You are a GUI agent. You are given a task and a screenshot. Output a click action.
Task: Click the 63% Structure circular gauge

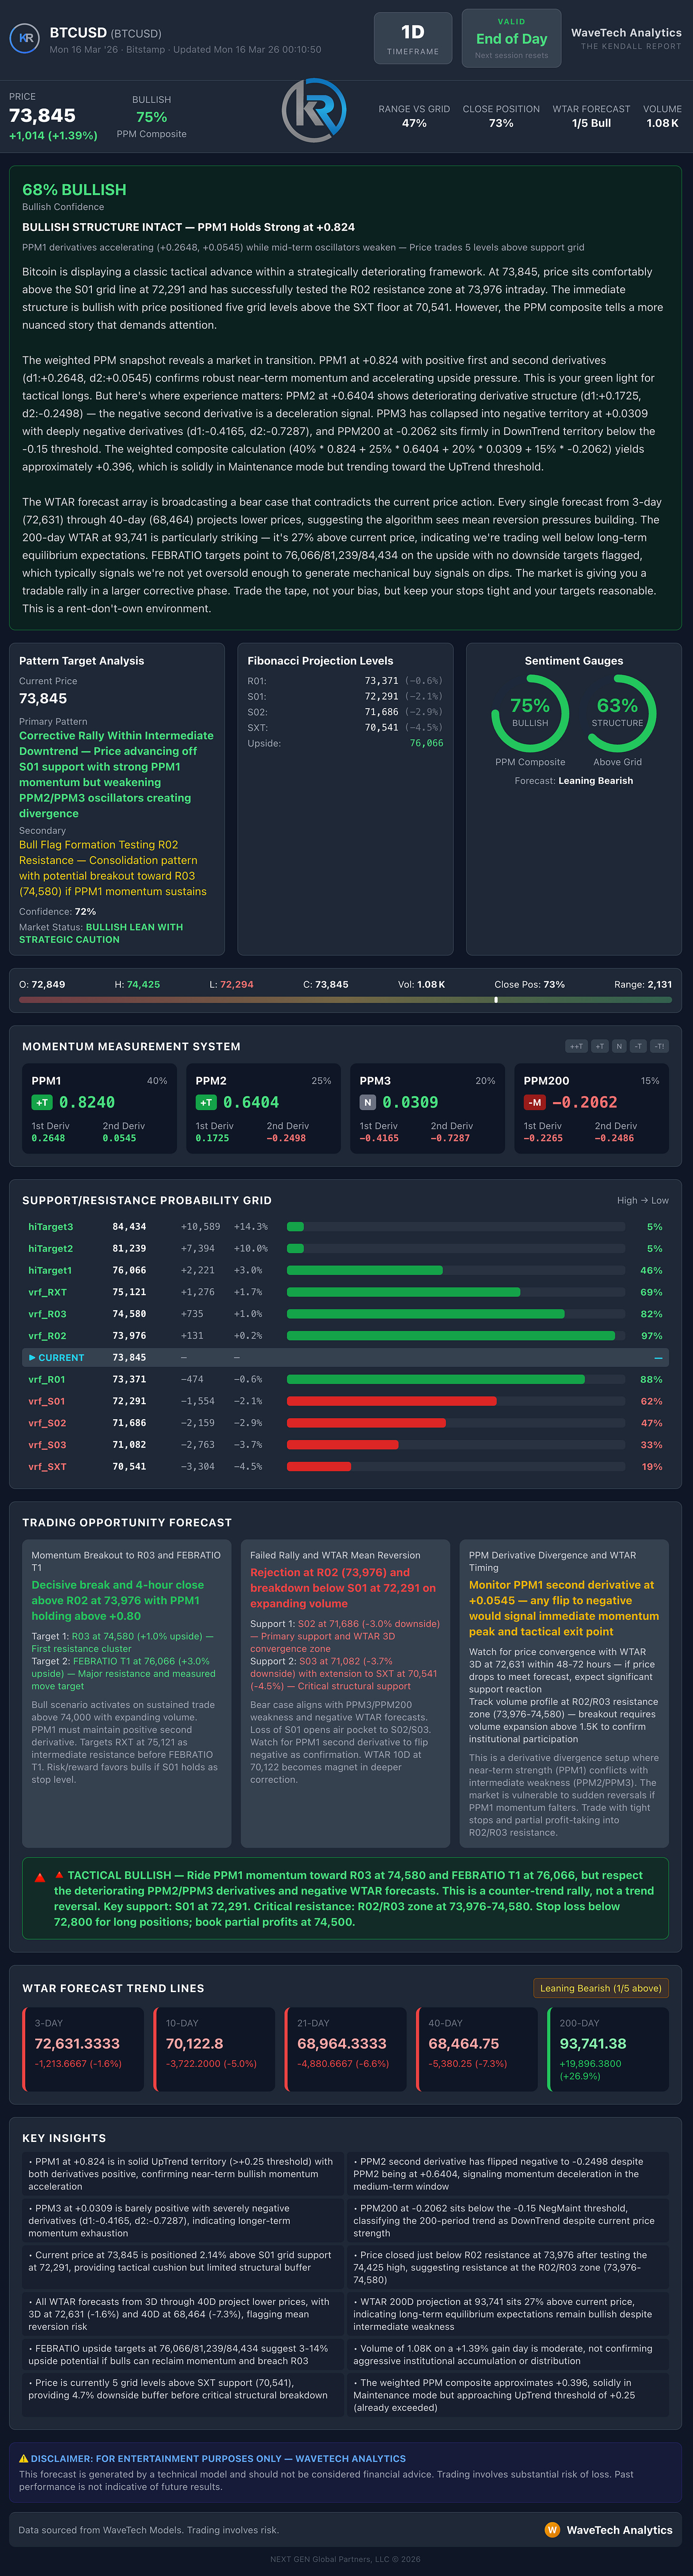pos(617,713)
